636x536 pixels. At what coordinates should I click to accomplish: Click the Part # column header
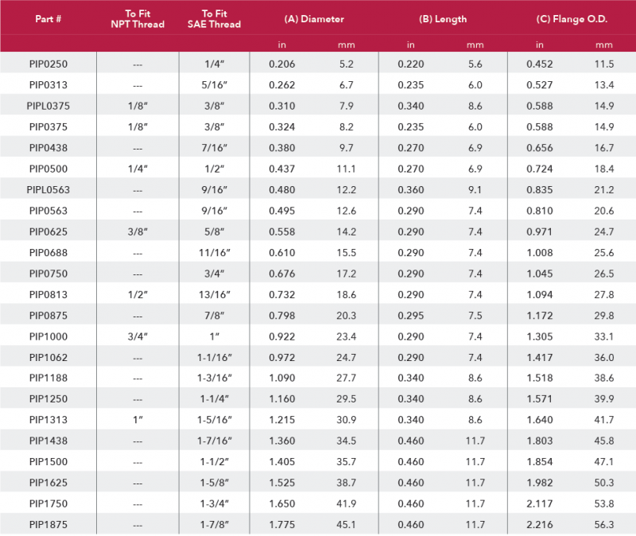(48, 19)
